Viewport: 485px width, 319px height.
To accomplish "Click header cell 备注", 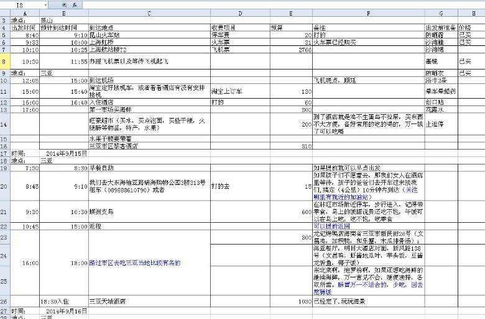I will pyautogui.click(x=368, y=28).
